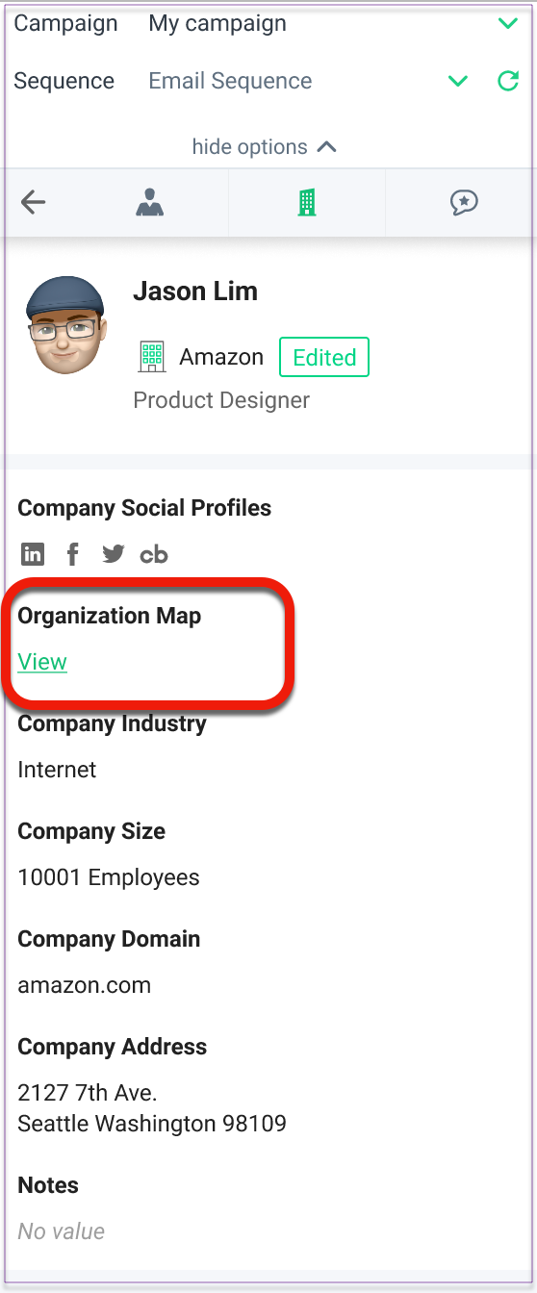Collapse options with hide options chevron
Screen dimensions: 537x1293
coord(327,147)
